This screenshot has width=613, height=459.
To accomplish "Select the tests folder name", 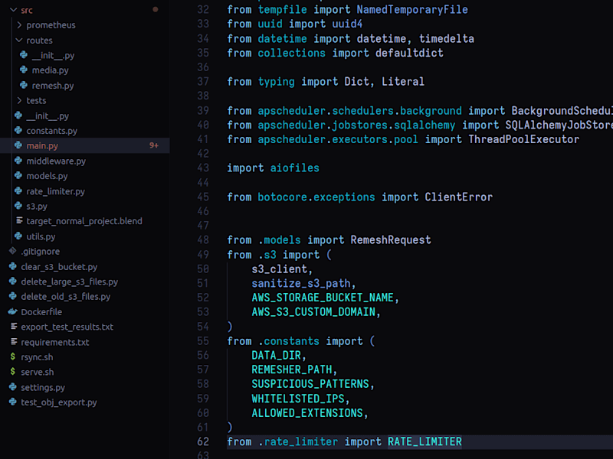I will tap(36, 101).
